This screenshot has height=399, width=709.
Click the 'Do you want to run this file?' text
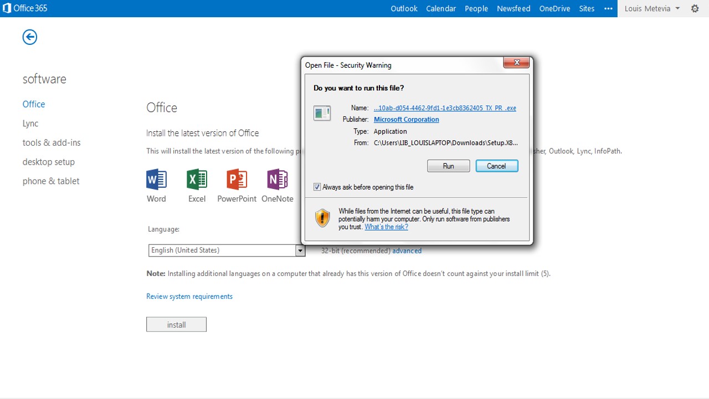[359, 88]
